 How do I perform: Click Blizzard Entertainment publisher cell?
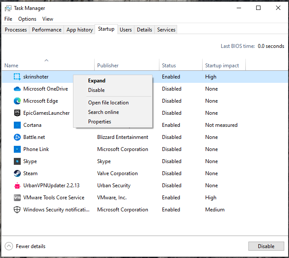coord(123,137)
